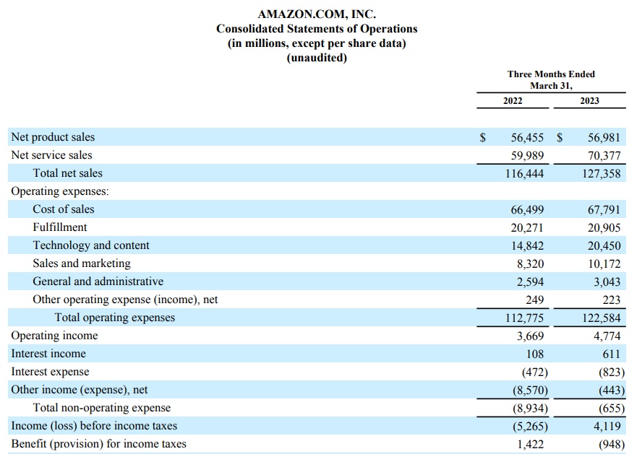This screenshot has height=454, width=637.
Task: Click the Total non-operating expense label
Action: coord(101,408)
